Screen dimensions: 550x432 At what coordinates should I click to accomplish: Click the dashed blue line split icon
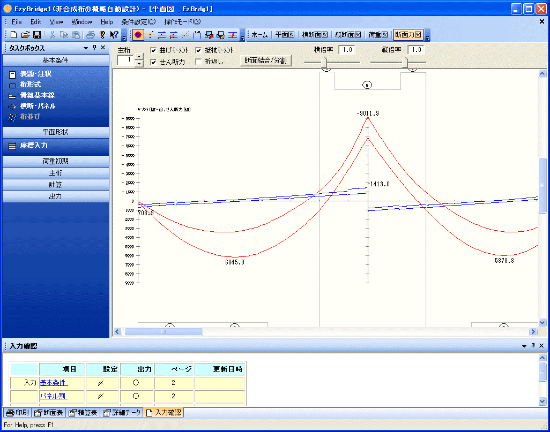[x=185, y=35]
